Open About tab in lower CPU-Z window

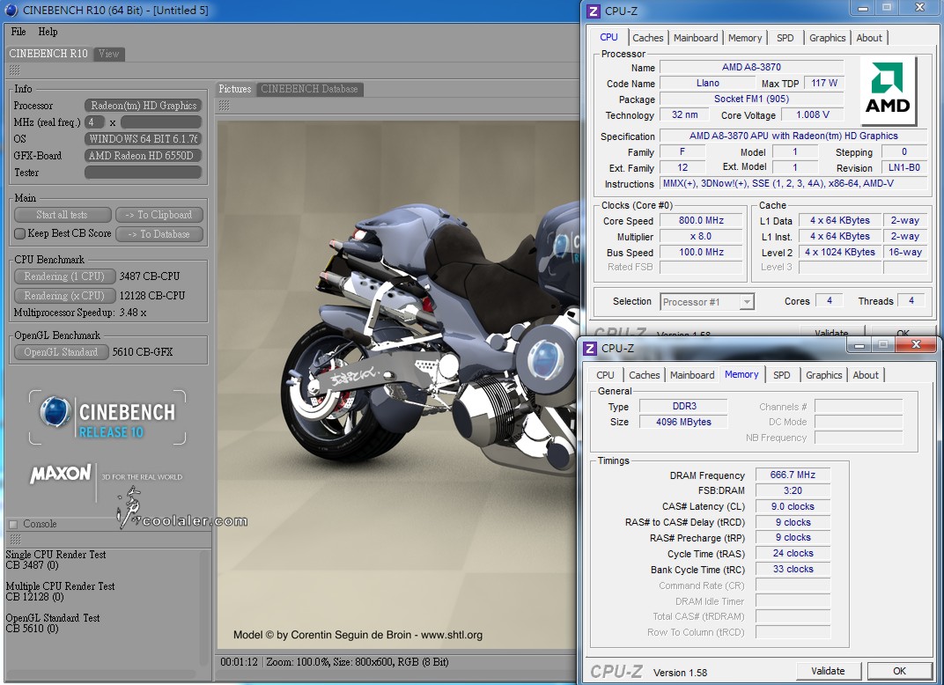click(x=865, y=375)
